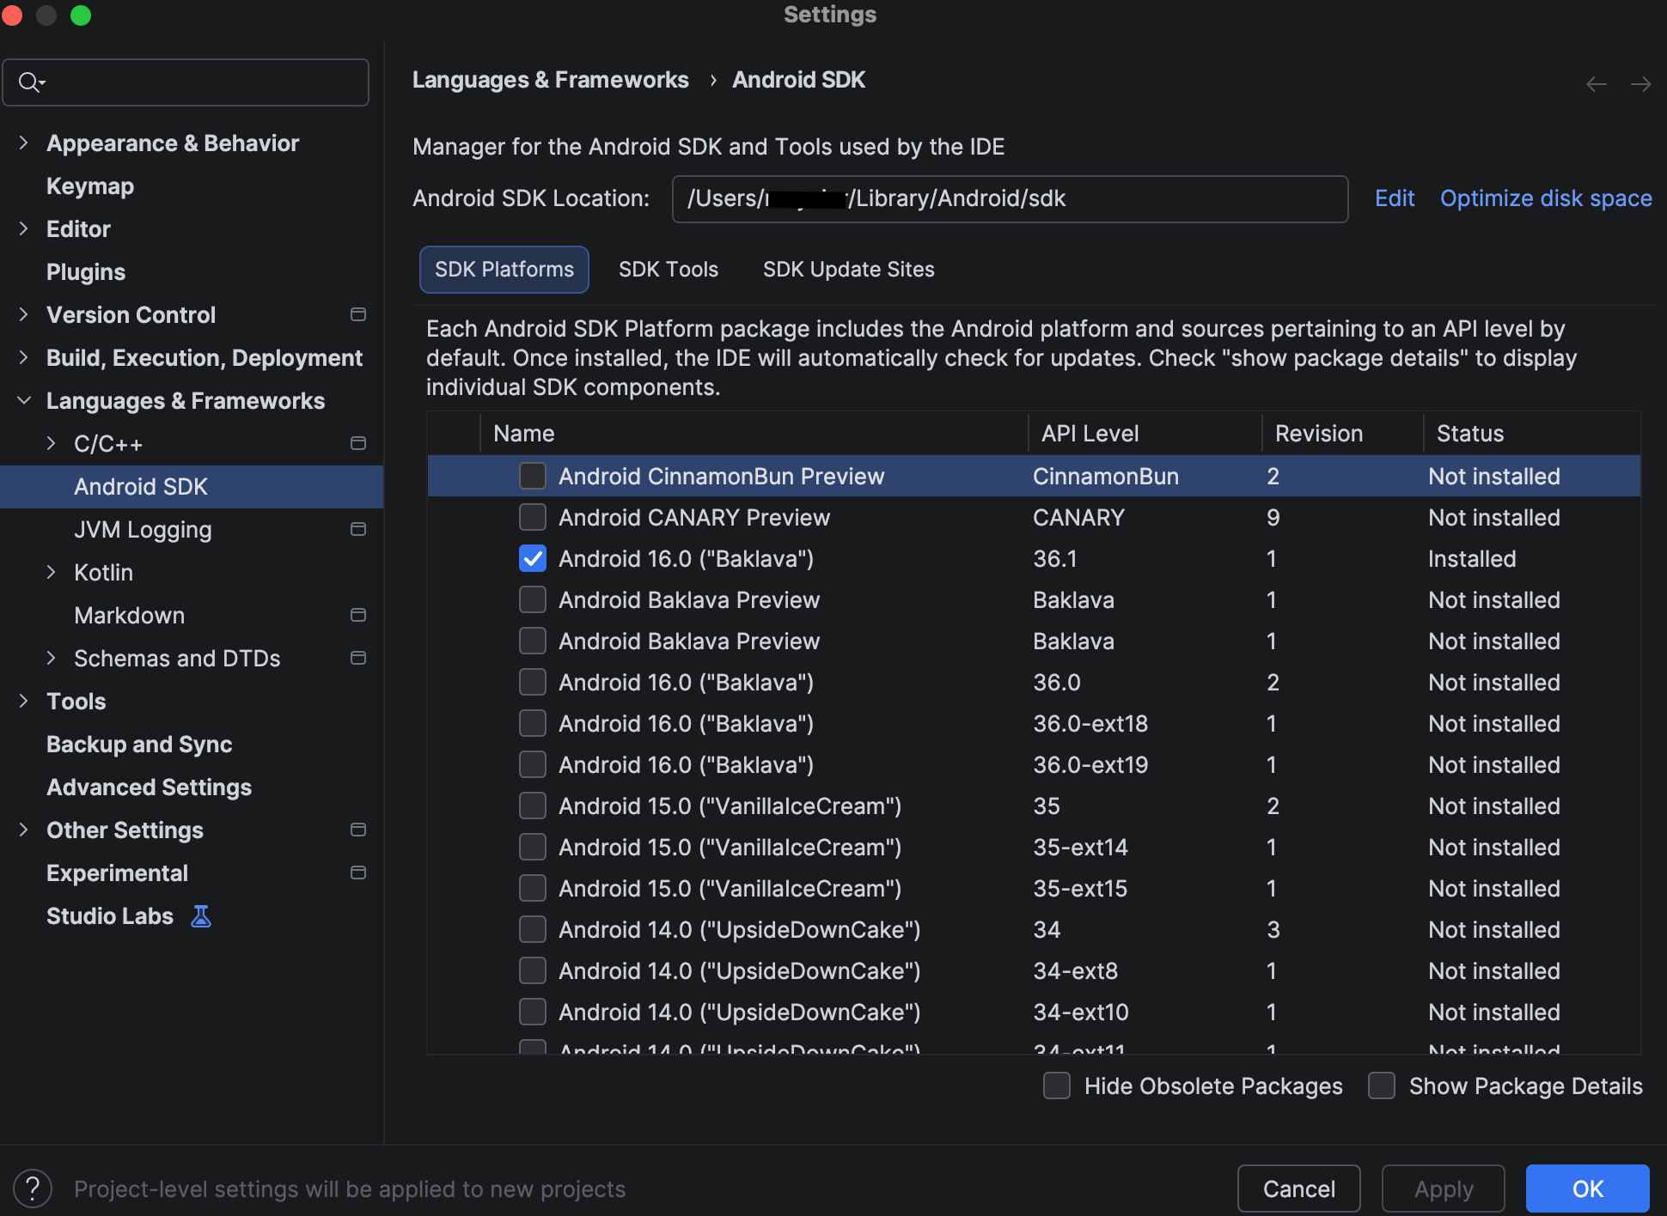Click project-level icon next to Version Control
The height and width of the screenshot is (1216, 1667).
click(x=358, y=314)
